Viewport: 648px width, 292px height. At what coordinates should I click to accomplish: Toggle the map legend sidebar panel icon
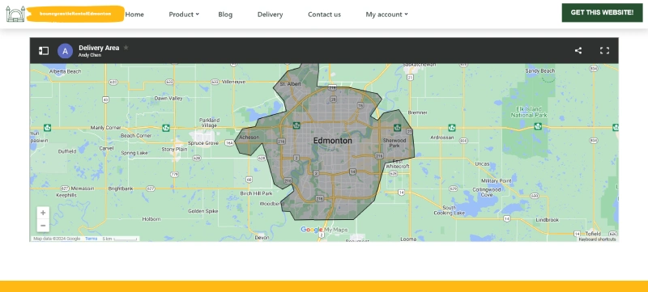click(44, 51)
